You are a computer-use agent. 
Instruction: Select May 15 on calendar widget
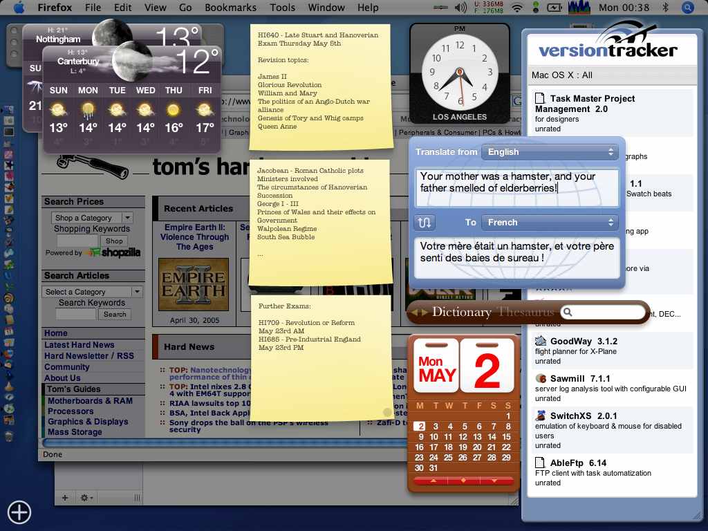point(507,437)
